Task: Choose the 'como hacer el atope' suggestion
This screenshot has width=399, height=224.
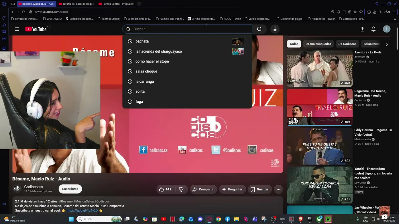Action: (x=187, y=61)
